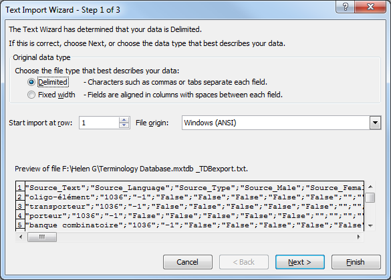Open the File origin dropdown arrow
The image size is (391, 280).
pos(375,123)
